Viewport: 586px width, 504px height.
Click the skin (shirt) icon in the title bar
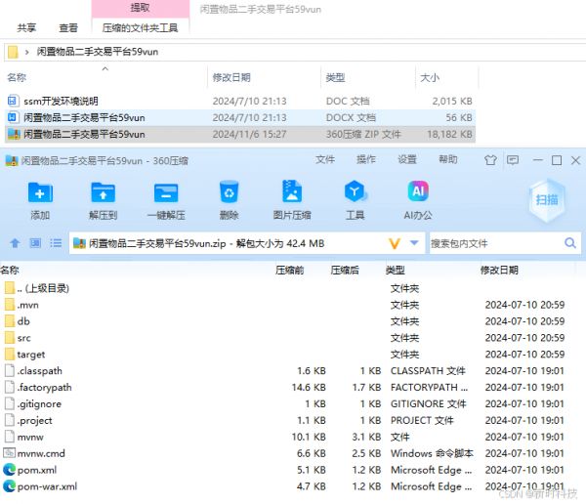pos(490,160)
